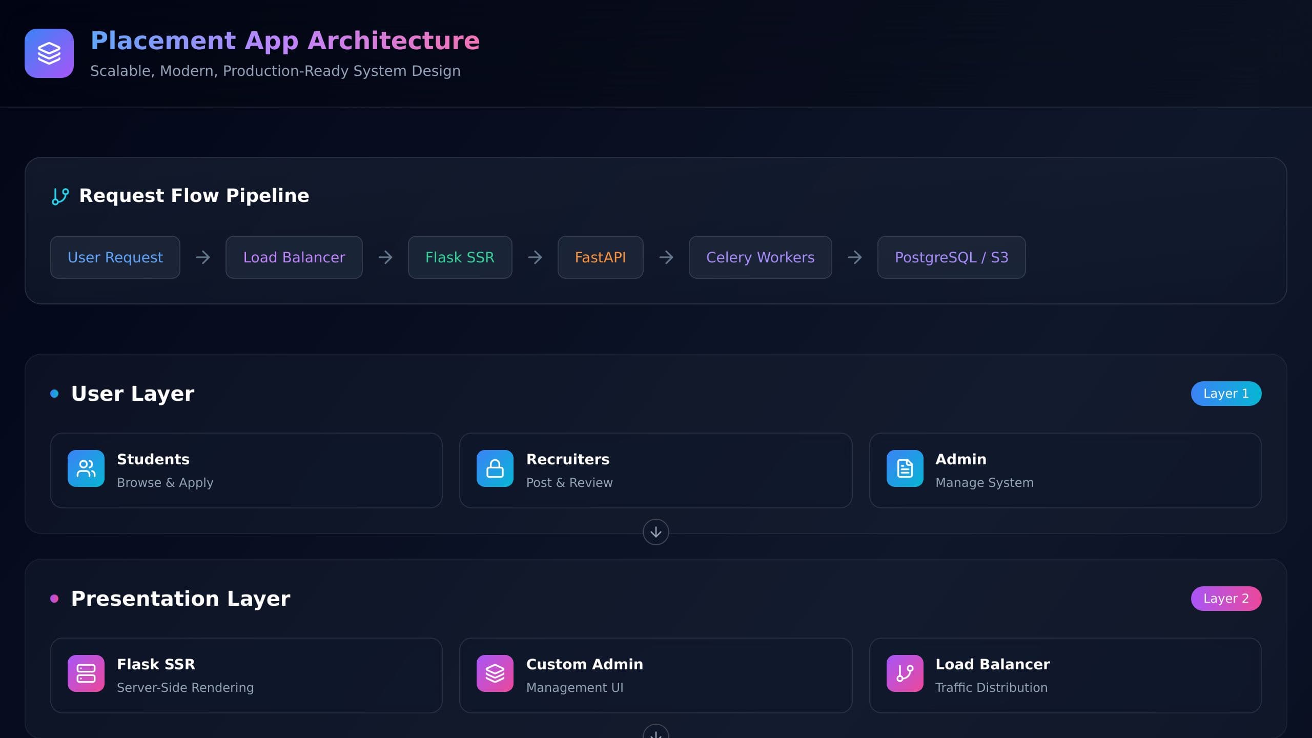Image resolution: width=1312 pixels, height=738 pixels.
Task: Click the 'Manage System' text
Action: pyautogui.click(x=985, y=483)
